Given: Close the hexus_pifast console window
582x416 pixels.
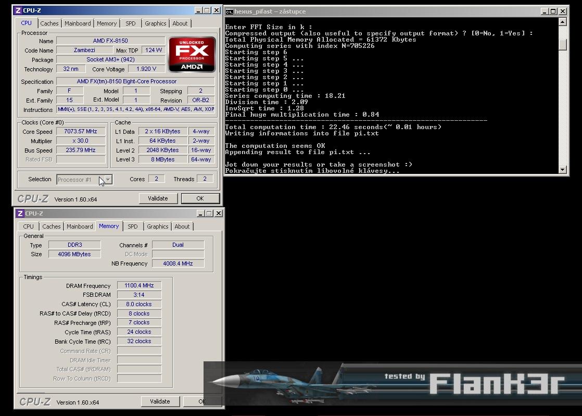Looking at the screenshot, I should coord(563,11).
